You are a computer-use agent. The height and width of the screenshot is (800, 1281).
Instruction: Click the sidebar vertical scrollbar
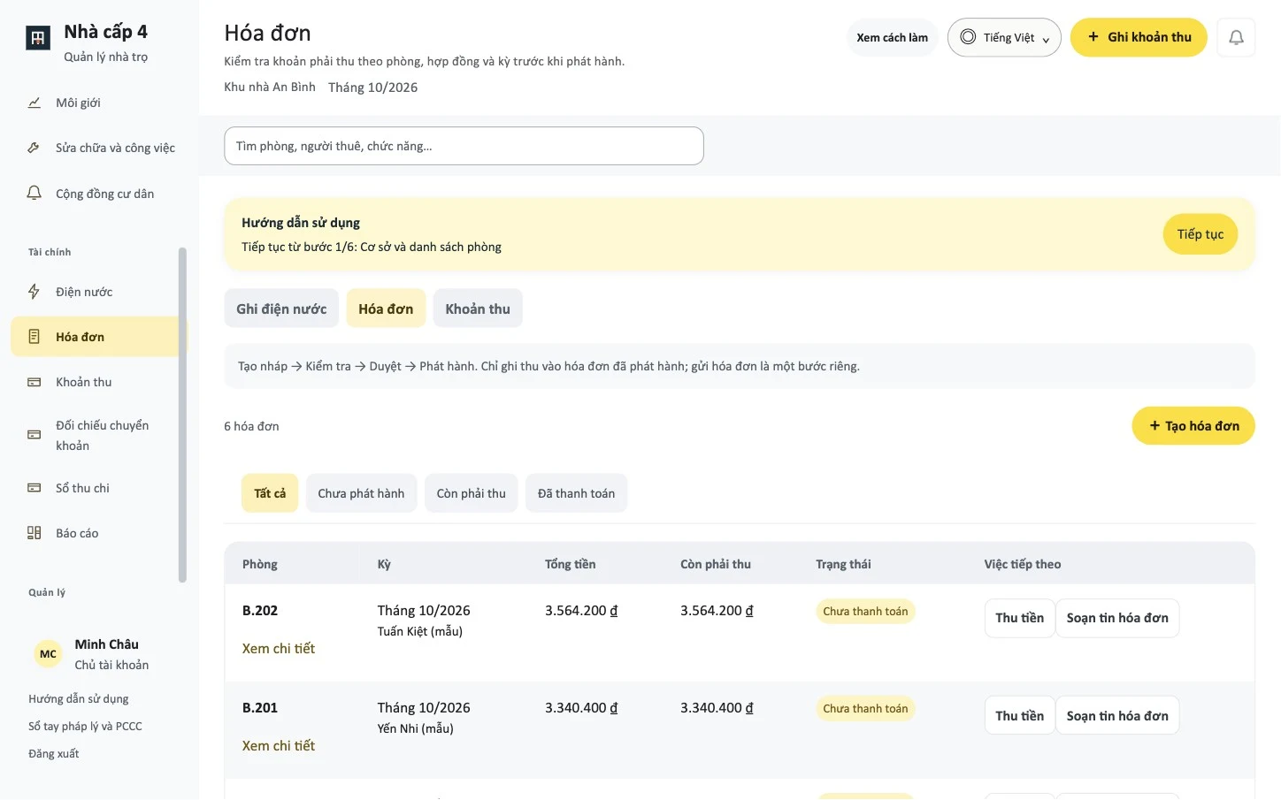[182, 415]
